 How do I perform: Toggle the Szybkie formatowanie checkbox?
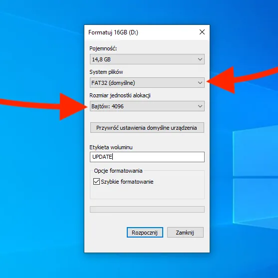click(96, 182)
